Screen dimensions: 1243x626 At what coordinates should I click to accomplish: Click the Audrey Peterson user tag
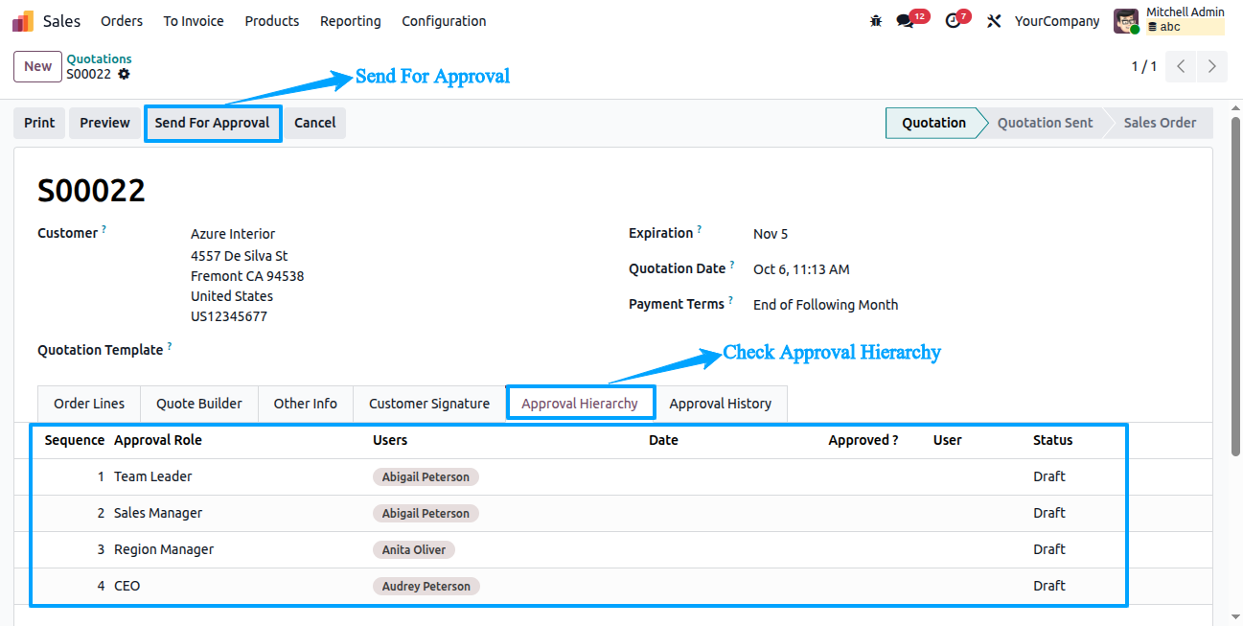426,586
